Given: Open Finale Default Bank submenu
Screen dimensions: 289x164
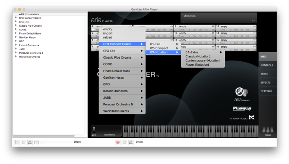Looking at the screenshot, I should tap(122, 71).
